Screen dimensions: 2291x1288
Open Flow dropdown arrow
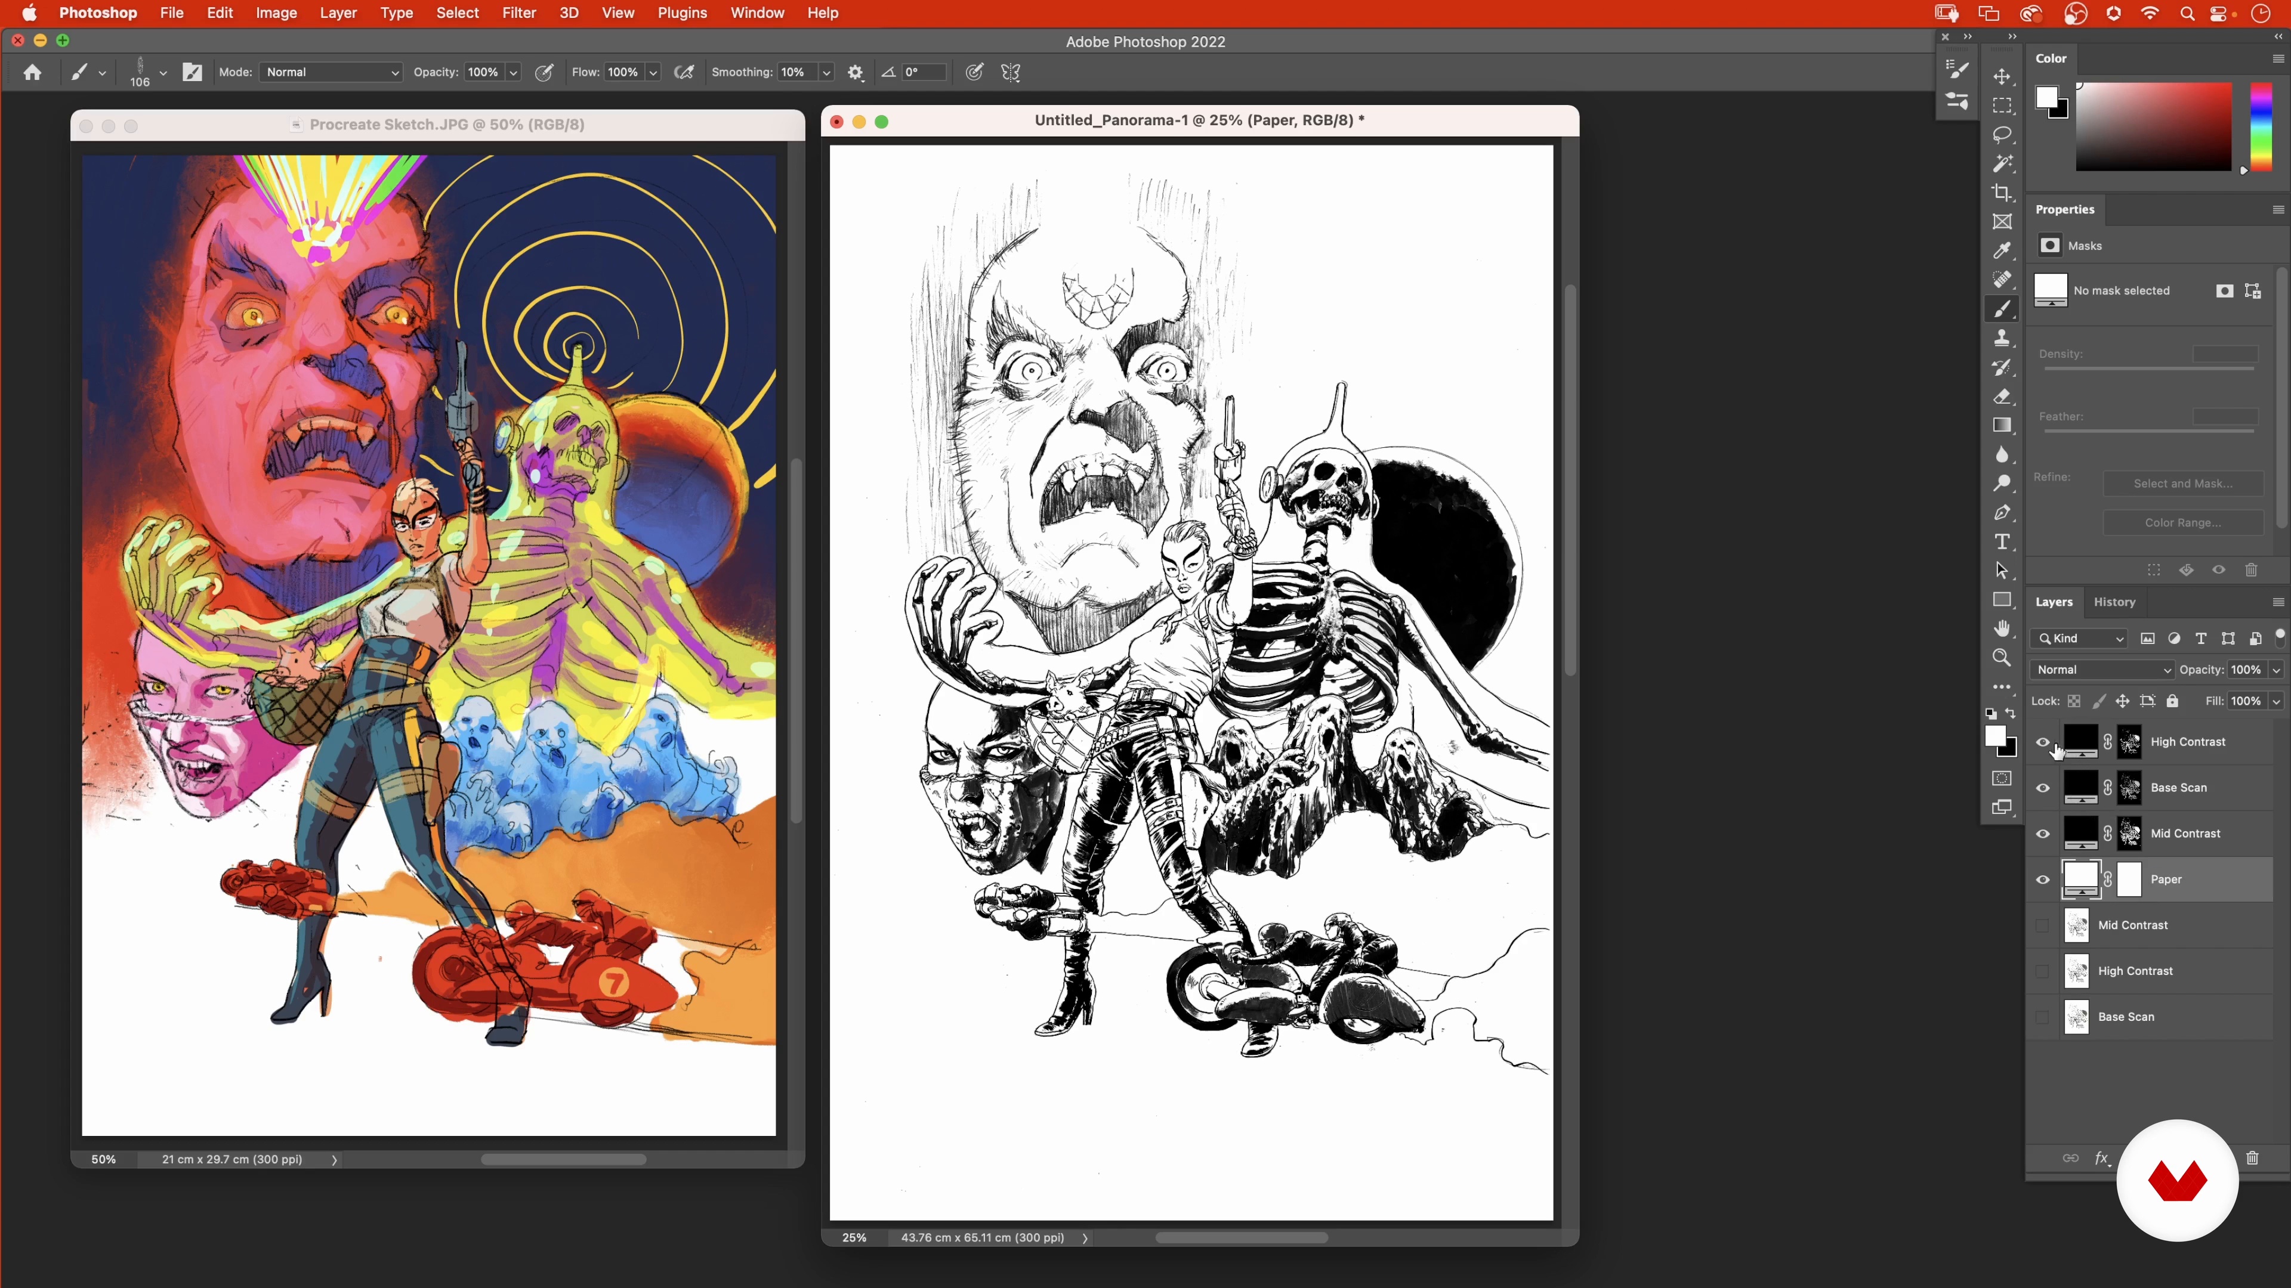click(x=653, y=73)
